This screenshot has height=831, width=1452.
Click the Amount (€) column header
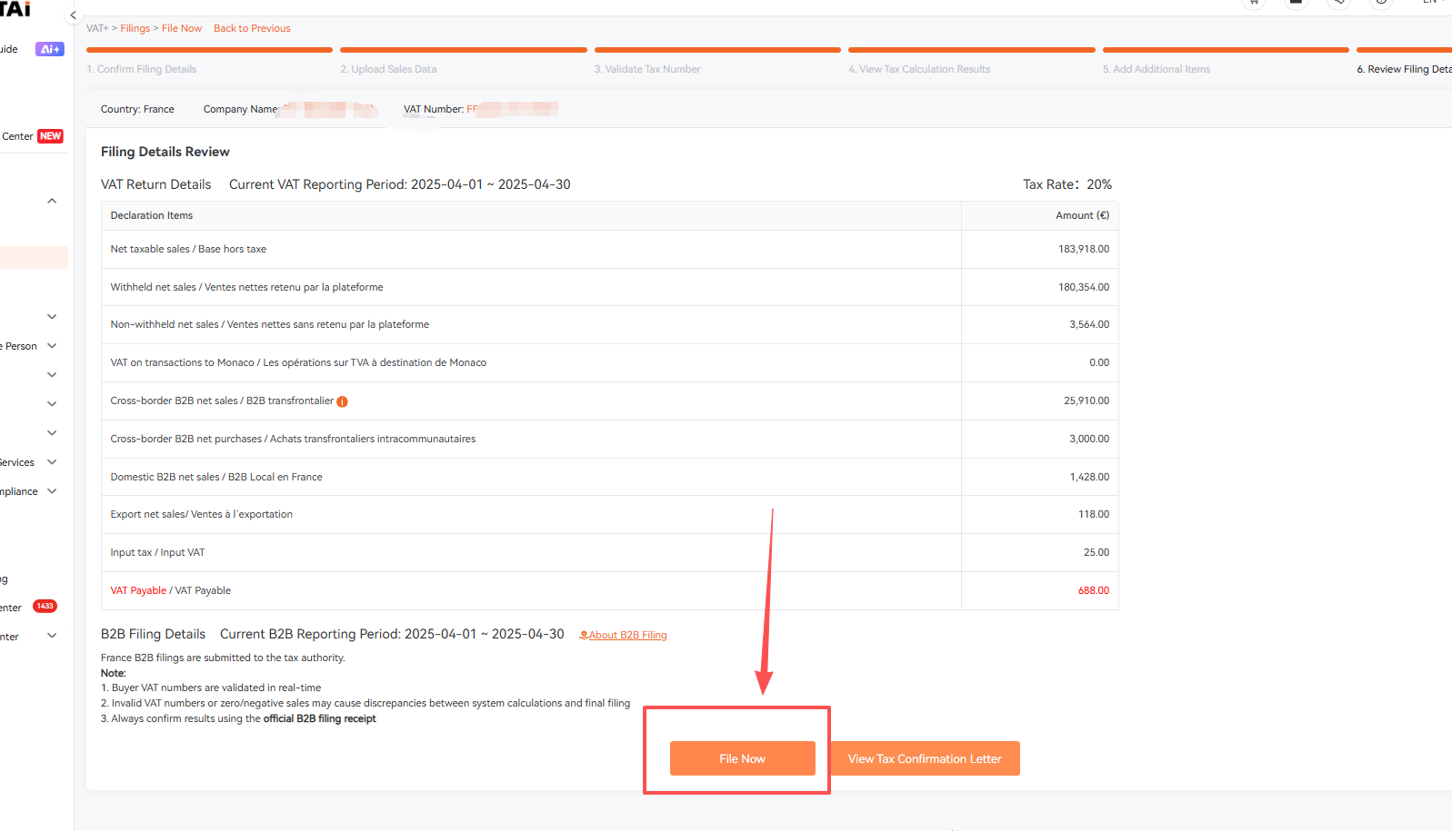[x=1082, y=215]
